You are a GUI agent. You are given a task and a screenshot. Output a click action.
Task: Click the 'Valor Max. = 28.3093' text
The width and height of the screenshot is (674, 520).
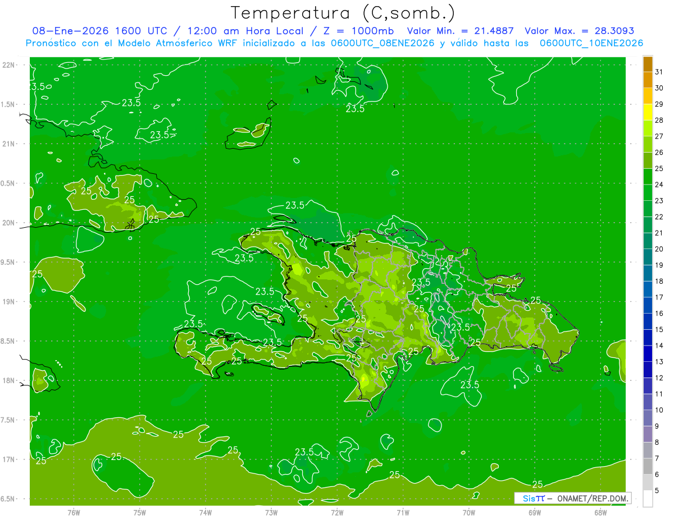point(580,31)
